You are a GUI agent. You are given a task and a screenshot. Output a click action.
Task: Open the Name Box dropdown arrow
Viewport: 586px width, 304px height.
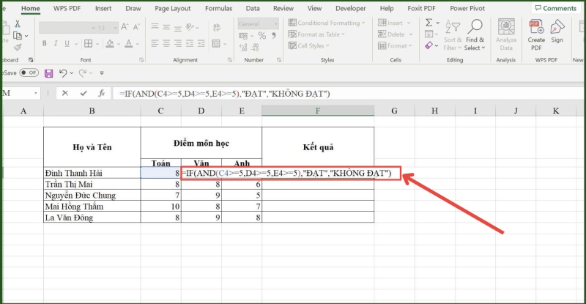click(x=36, y=94)
